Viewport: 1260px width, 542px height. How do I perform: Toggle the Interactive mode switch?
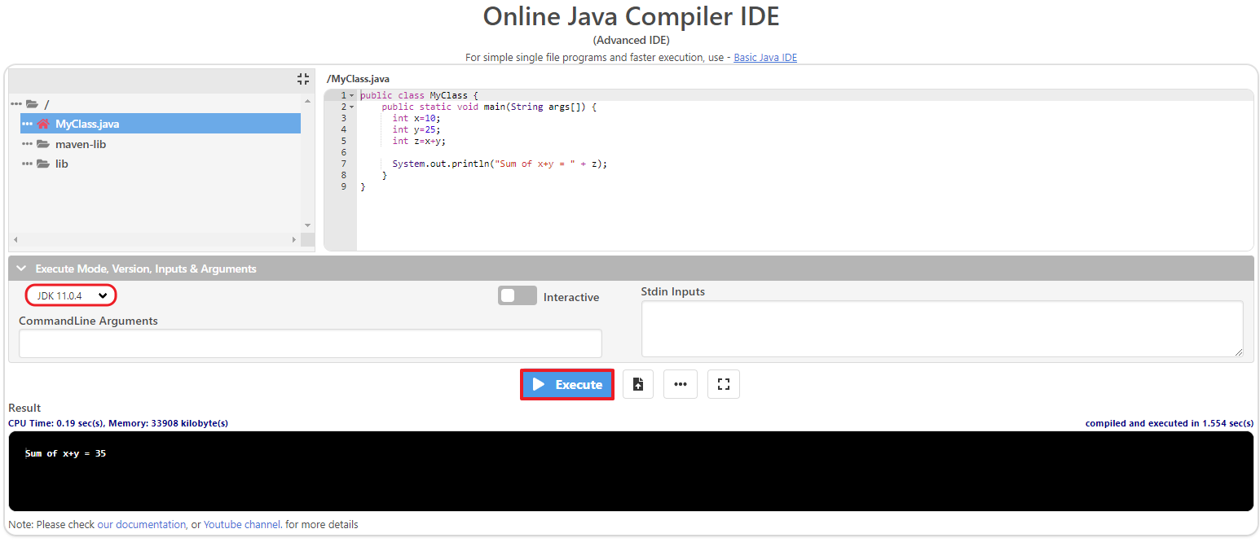pos(518,295)
